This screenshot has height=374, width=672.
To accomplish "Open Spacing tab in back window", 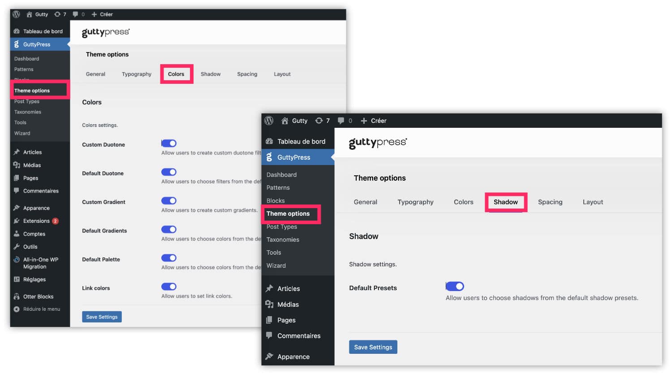I will click(247, 74).
